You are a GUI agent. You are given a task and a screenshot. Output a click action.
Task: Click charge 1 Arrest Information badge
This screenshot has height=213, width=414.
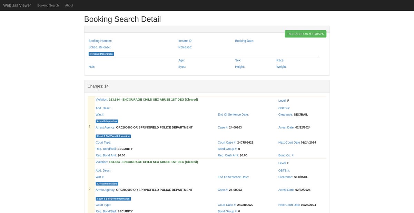[107, 121]
